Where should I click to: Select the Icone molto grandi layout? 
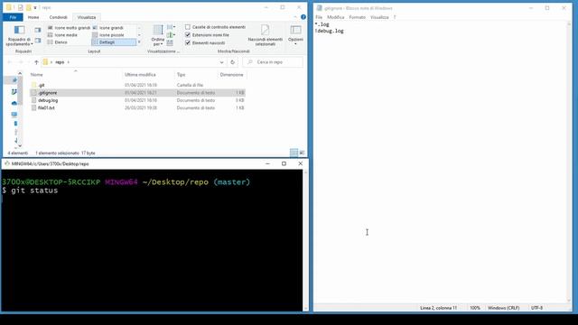pos(69,28)
